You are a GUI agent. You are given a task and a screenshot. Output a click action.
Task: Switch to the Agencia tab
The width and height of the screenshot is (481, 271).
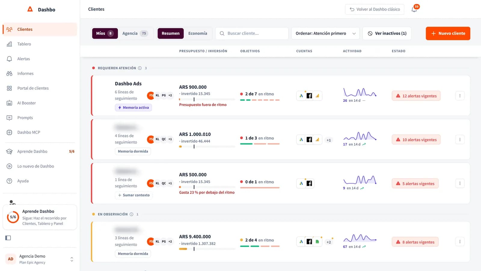coord(135,33)
